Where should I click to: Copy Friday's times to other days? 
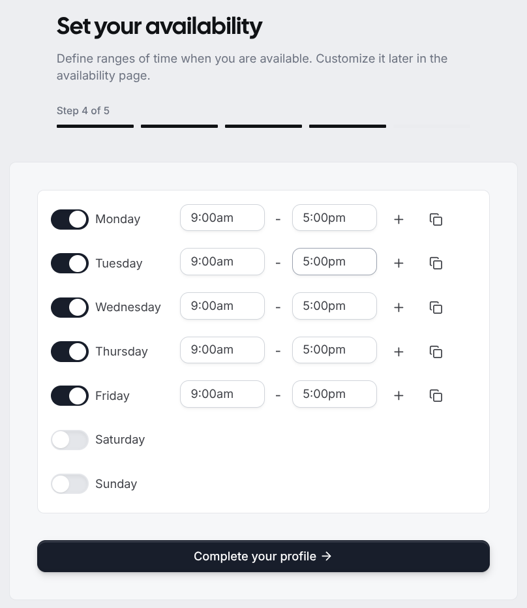coord(436,395)
